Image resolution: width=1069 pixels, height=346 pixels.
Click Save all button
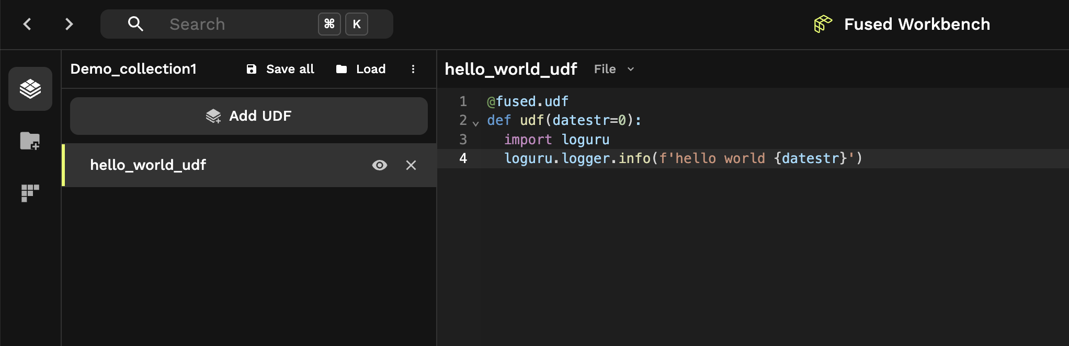(x=280, y=69)
